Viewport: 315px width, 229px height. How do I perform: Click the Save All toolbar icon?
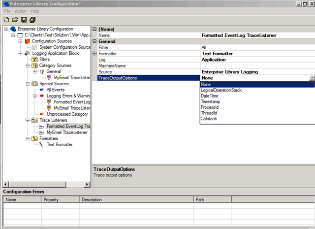tap(32, 20)
